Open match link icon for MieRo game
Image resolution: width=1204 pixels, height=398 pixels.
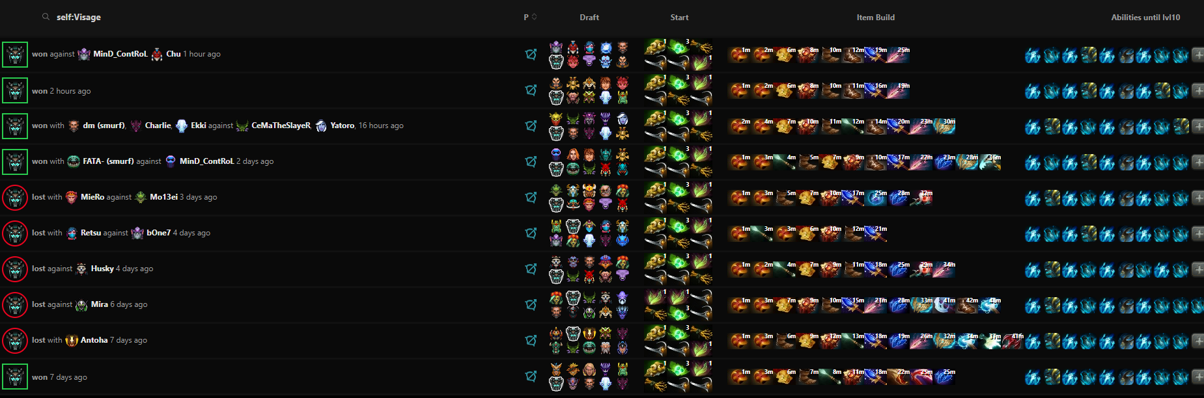[531, 197]
